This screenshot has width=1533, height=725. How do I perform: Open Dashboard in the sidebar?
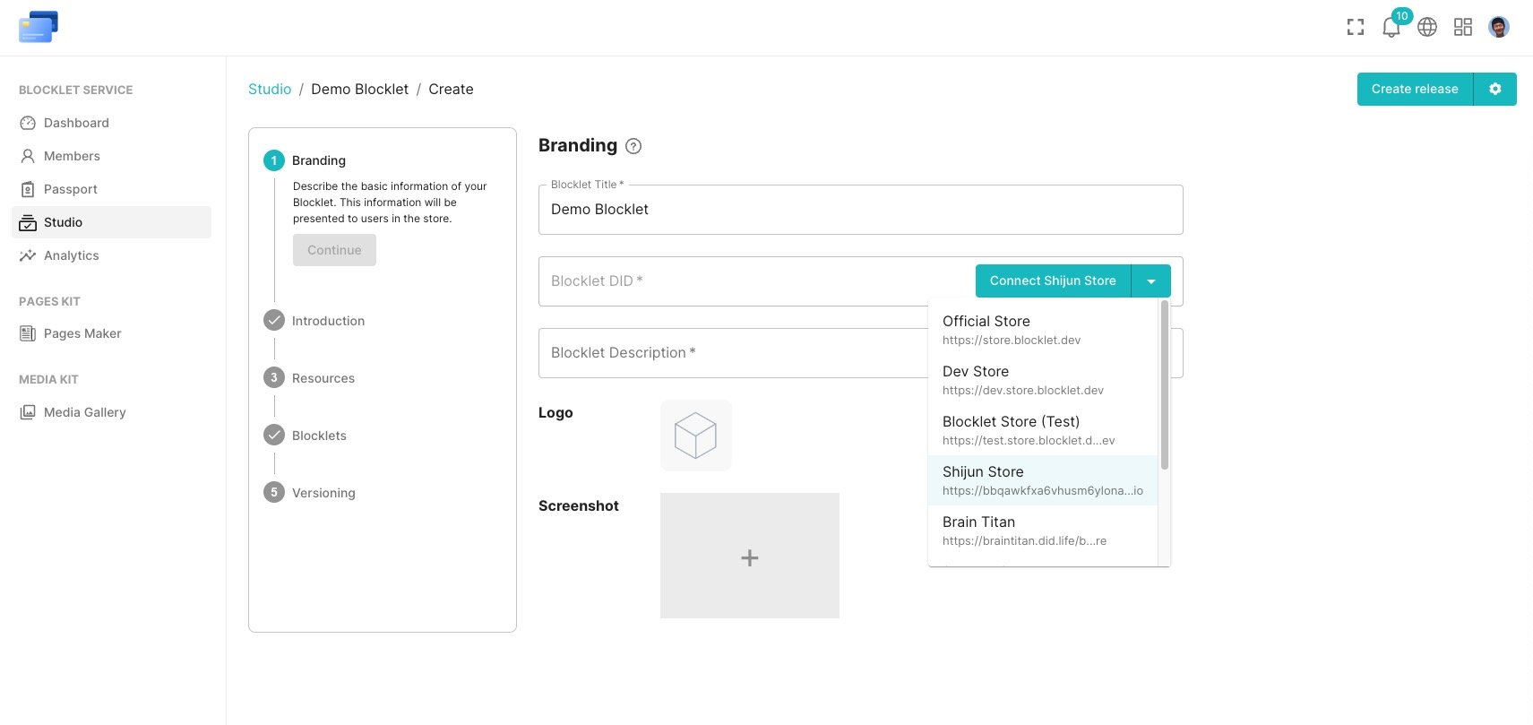tap(76, 123)
